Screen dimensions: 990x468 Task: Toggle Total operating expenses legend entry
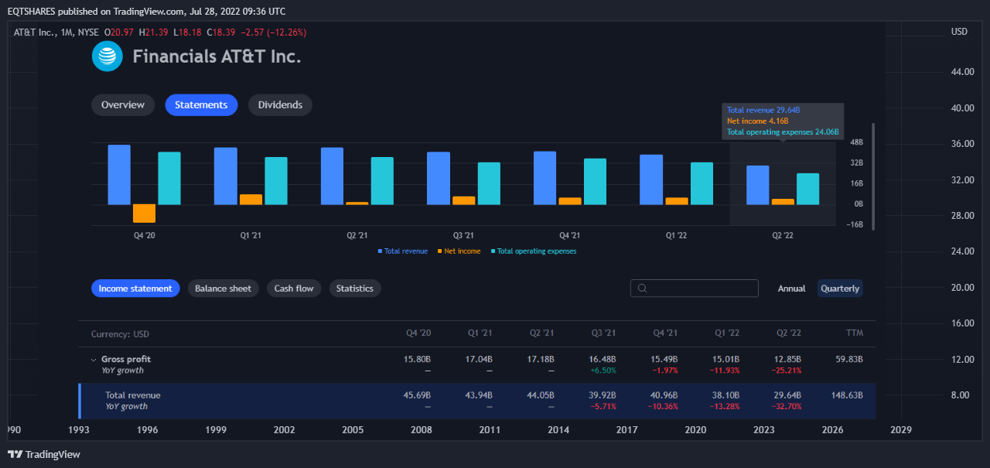[534, 251]
